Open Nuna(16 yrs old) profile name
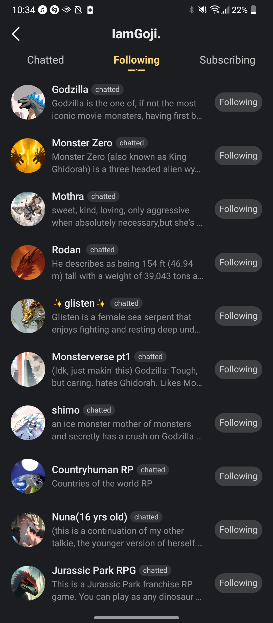Viewport: 273px width, 623px height. [x=89, y=517]
